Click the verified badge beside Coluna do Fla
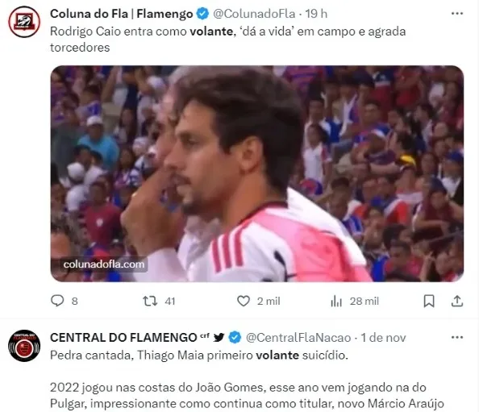Image resolution: width=479 pixels, height=412 pixels. tap(202, 14)
